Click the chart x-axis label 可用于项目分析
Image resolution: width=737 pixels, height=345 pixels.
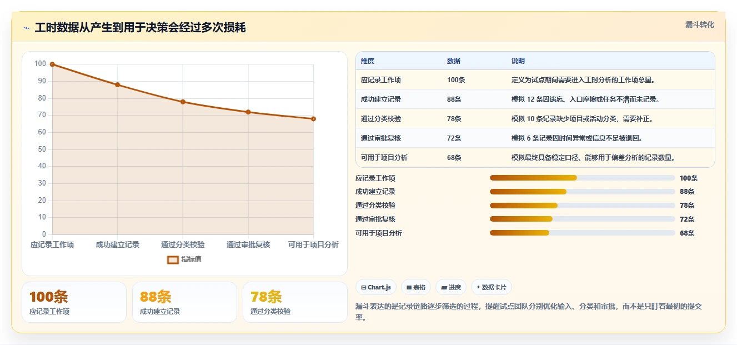pos(313,244)
